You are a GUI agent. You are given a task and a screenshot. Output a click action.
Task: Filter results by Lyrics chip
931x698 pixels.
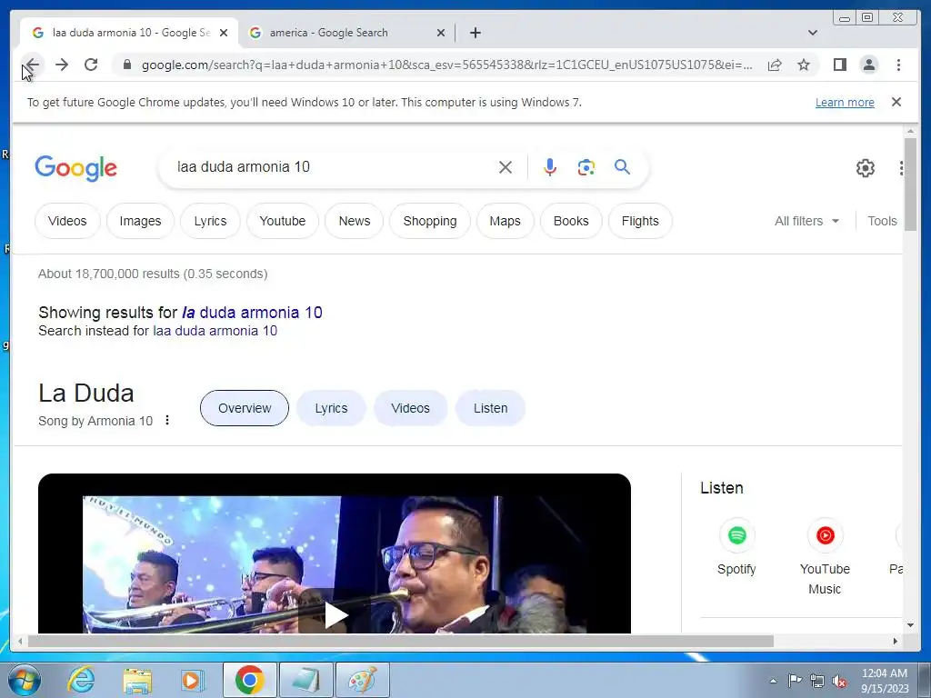pos(210,221)
